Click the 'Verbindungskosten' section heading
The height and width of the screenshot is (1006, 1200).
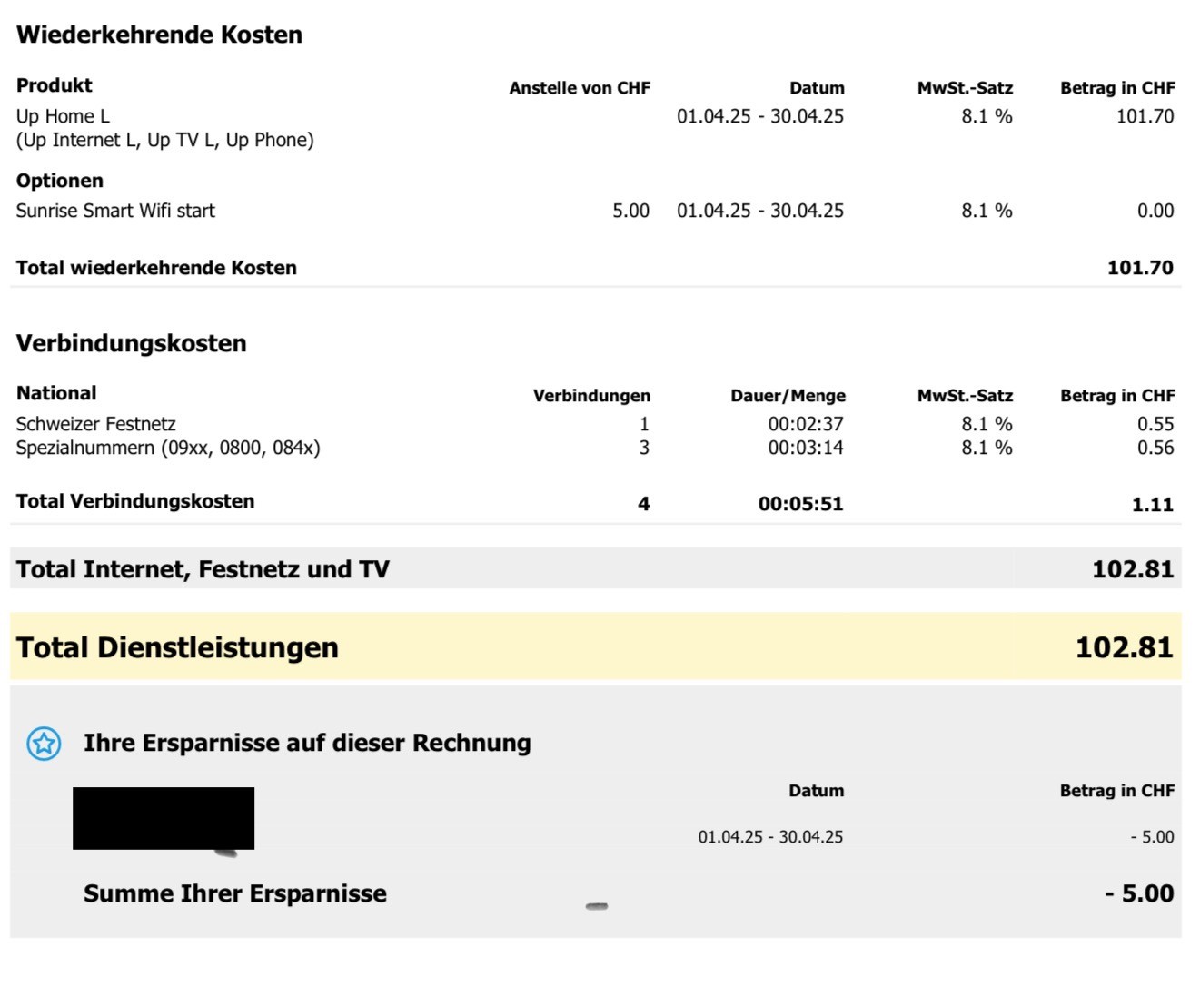pyautogui.click(x=131, y=343)
